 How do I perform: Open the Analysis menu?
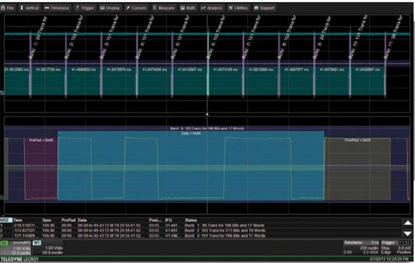[x=212, y=8]
